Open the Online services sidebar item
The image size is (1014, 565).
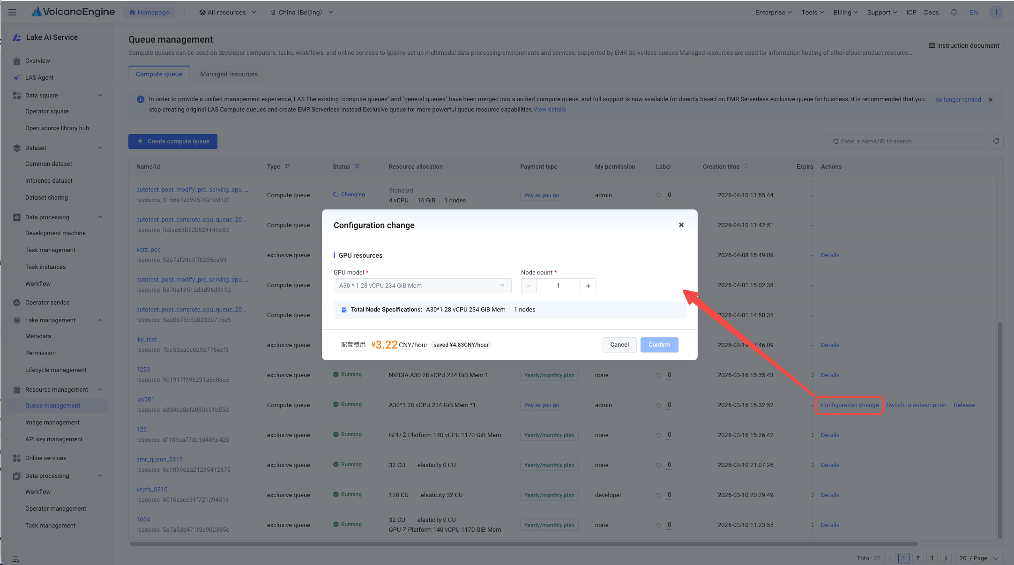pos(45,458)
